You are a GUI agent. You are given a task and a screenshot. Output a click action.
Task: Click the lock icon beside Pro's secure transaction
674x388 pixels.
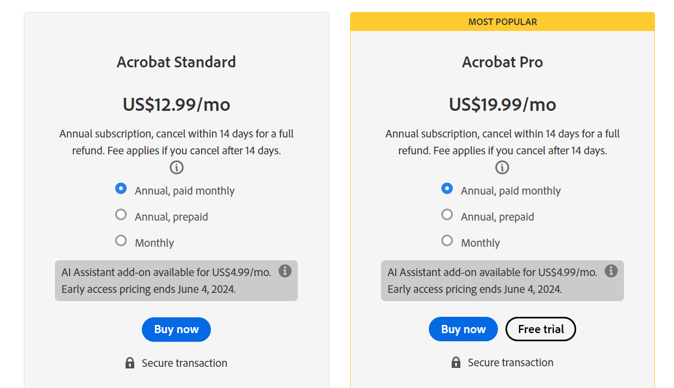click(455, 362)
